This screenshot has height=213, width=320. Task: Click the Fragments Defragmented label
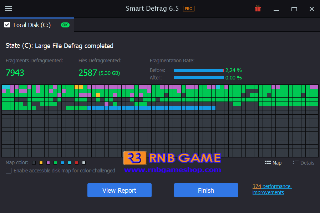[x=35, y=61]
